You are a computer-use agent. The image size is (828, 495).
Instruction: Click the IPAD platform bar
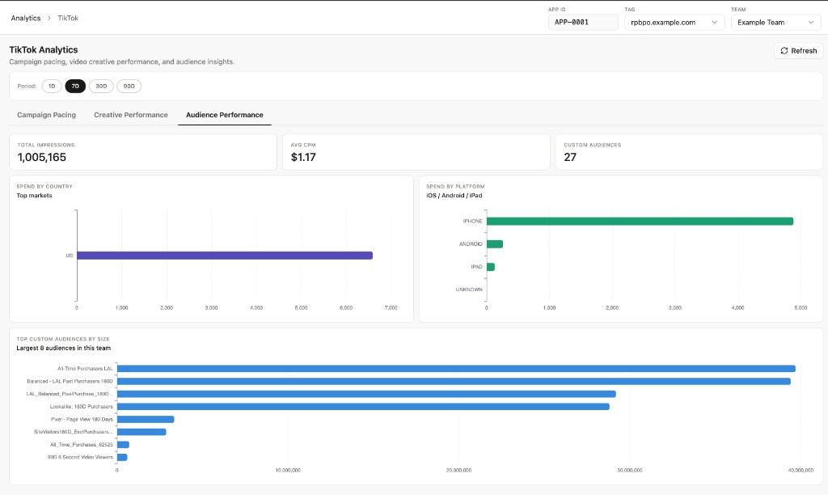click(x=491, y=267)
